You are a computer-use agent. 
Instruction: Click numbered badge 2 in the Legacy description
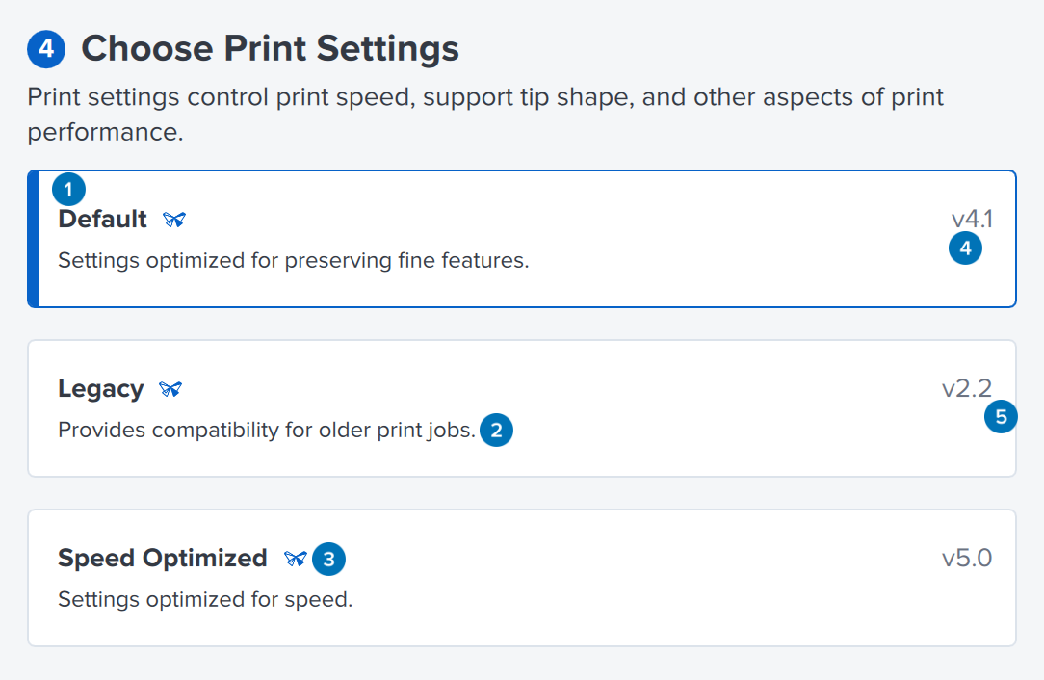point(497,430)
